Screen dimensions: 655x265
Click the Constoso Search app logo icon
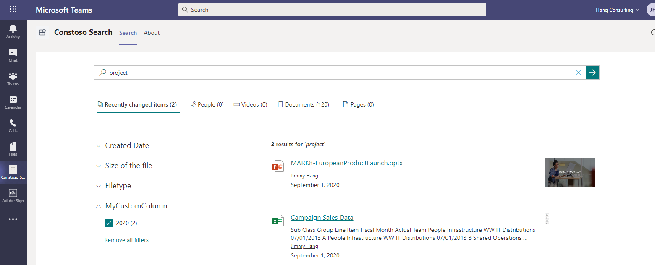[42, 32]
